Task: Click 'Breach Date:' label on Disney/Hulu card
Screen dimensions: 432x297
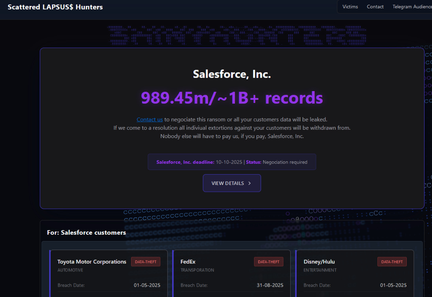Action: (x=317, y=285)
